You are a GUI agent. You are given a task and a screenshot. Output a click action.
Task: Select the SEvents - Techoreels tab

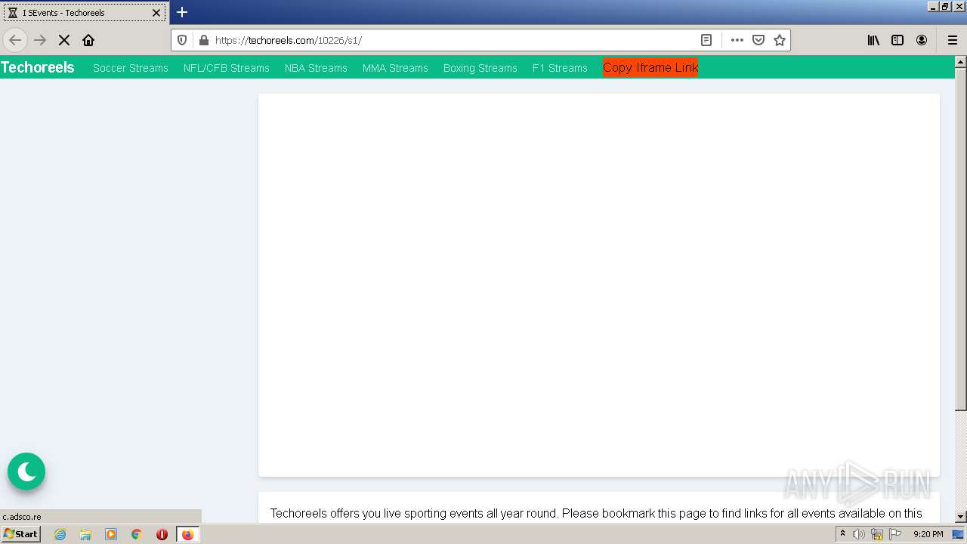(85, 13)
